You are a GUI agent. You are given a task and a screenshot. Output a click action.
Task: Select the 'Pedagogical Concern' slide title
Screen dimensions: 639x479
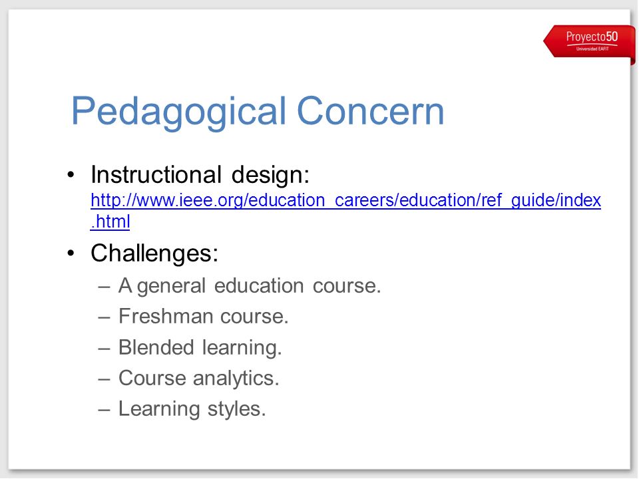coord(258,112)
